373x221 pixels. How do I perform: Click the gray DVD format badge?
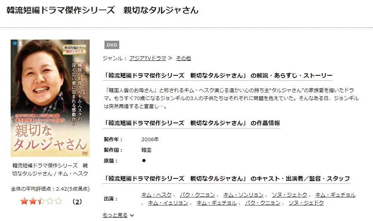tap(112, 45)
